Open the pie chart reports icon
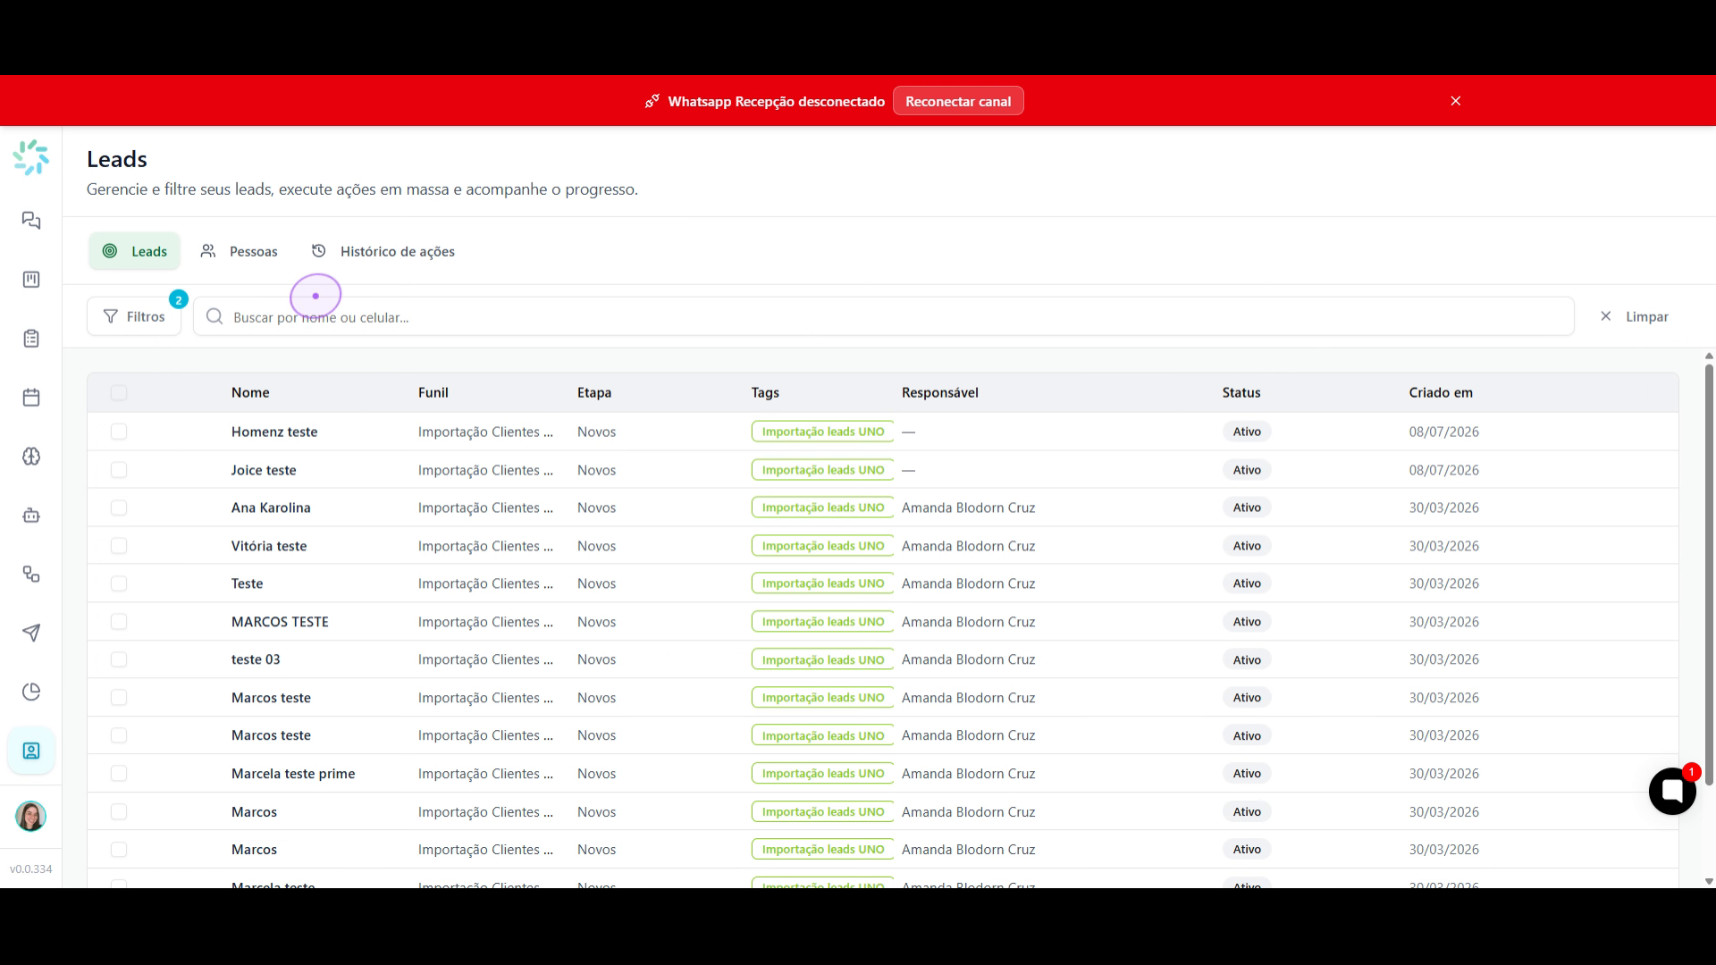 tap(31, 692)
